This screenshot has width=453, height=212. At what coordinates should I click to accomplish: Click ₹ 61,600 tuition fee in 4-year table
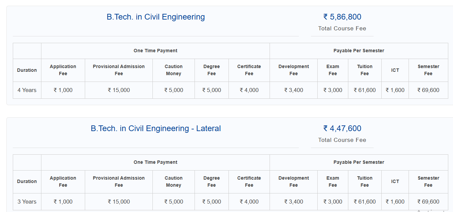(364, 90)
